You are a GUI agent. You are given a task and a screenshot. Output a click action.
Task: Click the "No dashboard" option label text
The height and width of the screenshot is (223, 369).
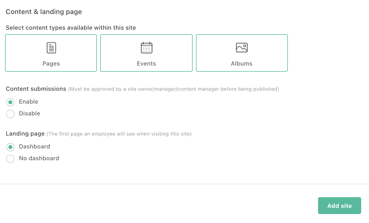39,158
